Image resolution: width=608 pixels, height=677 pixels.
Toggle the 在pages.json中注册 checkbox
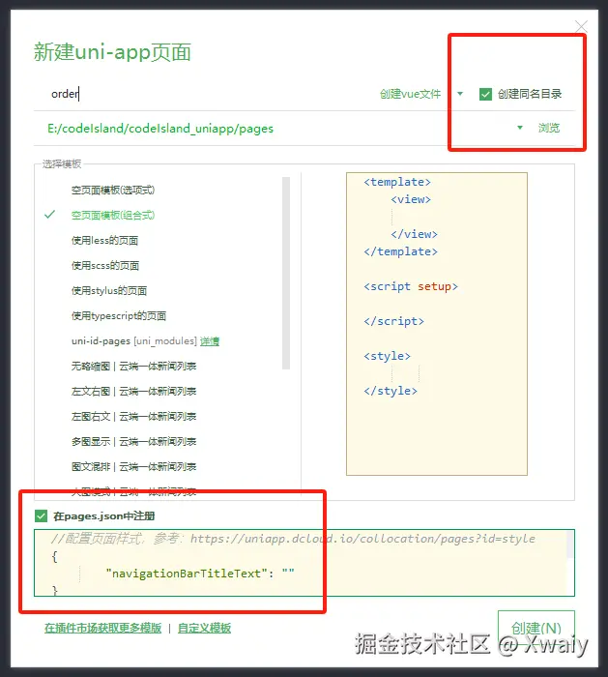click(x=41, y=515)
